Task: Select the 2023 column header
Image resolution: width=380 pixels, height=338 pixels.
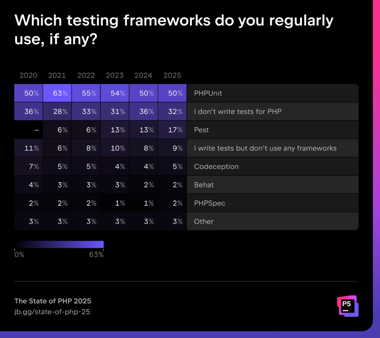Action: pos(115,75)
